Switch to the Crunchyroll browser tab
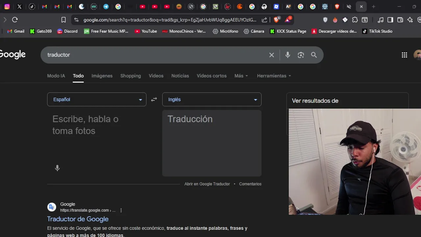 click(240, 7)
